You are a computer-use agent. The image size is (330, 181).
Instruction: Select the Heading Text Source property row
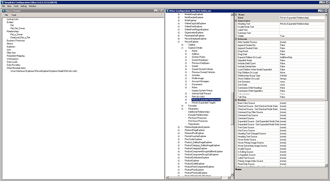click(281, 137)
